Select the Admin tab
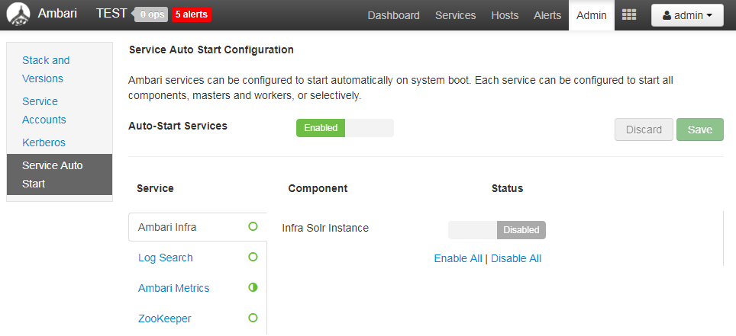The width and height of the screenshot is (736, 336). point(592,15)
